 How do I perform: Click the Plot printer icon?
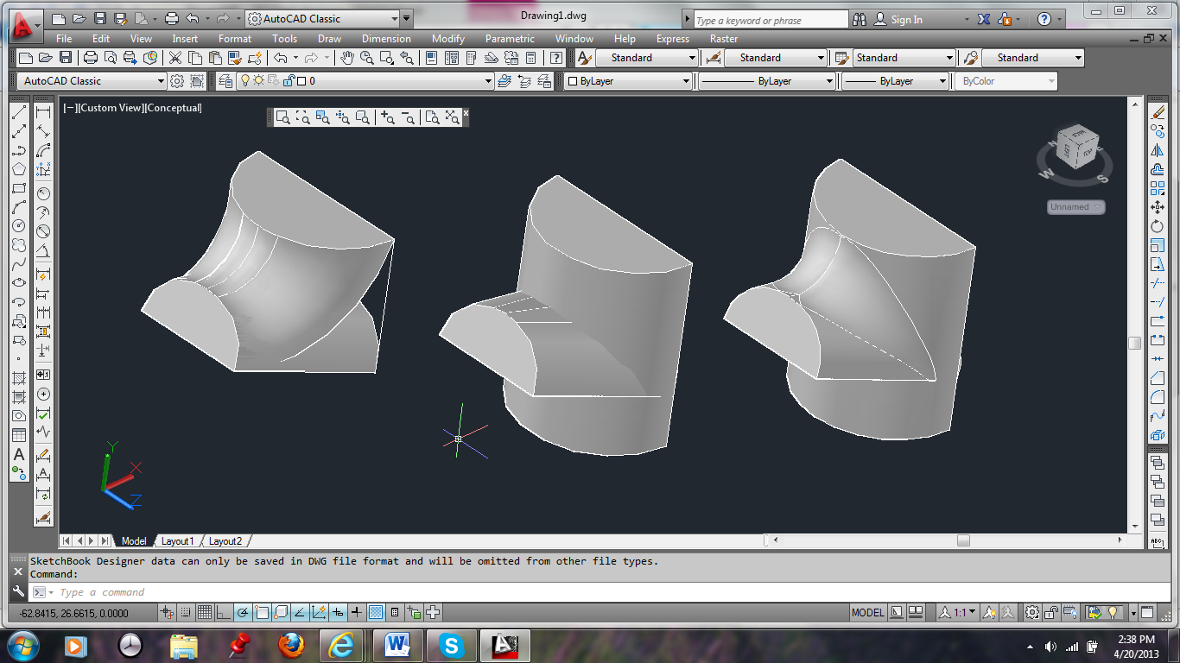91,58
